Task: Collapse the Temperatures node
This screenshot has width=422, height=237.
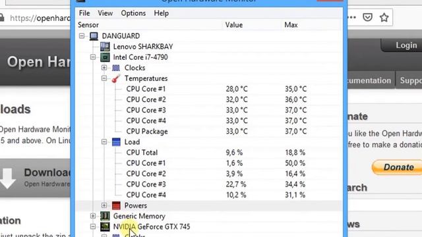Action: click(104, 78)
